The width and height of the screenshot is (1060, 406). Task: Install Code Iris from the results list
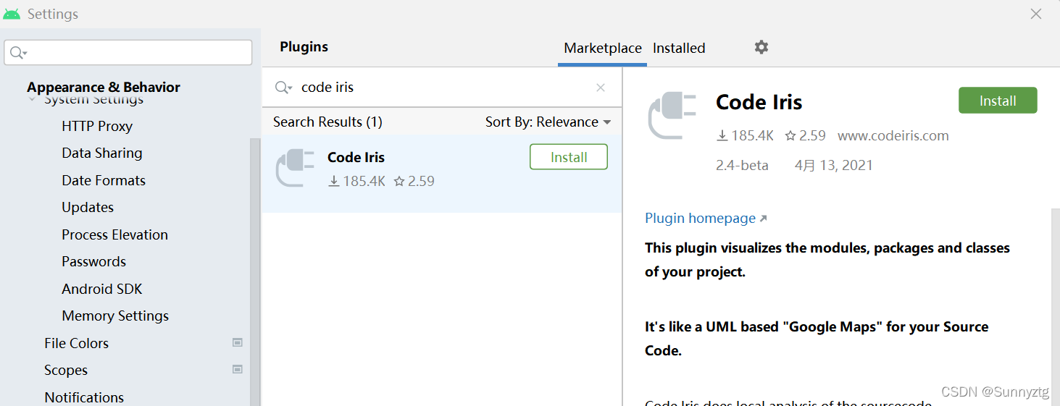(569, 157)
